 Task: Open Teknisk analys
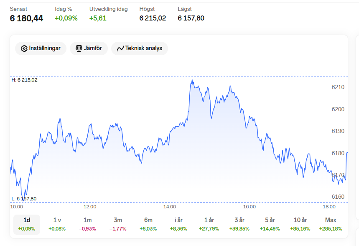point(140,49)
